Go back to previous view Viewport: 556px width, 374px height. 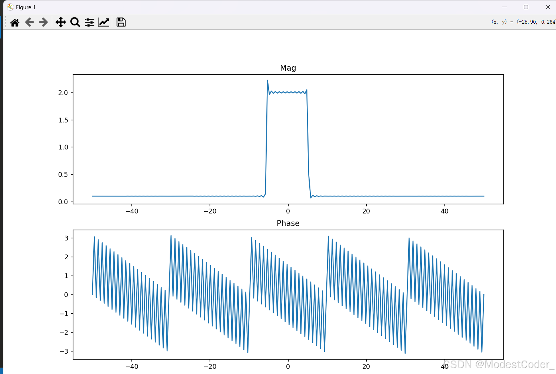(x=29, y=23)
